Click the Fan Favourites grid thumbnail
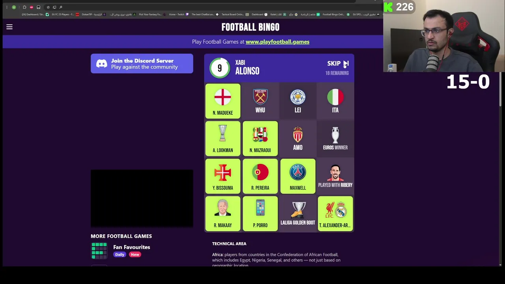Screen dimensions: 505x284 coord(99,251)
